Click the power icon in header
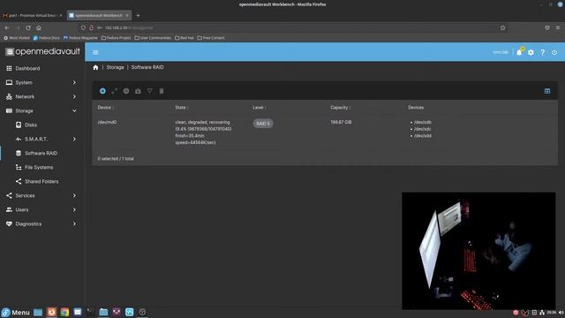Image resolution: width=565 pixels, height=318 pixels. 554,52
